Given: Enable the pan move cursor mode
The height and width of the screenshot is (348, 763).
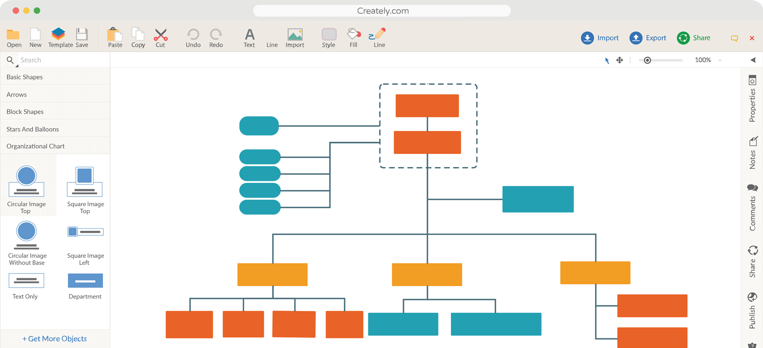Looking at the screenshot, I should click(x=620, y=60).
